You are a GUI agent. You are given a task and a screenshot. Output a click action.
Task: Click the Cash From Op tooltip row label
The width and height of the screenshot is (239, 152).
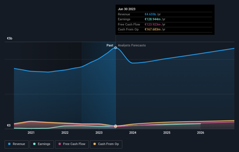128,30
